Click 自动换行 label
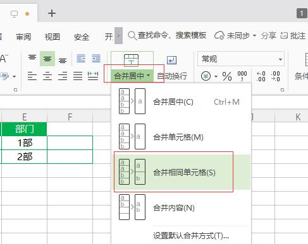This screenshot has height=244, width=308. pyautogui.click(x=172, y=76)
